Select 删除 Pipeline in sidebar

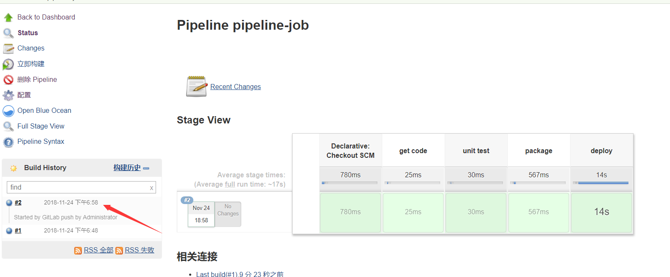point(37,79)
